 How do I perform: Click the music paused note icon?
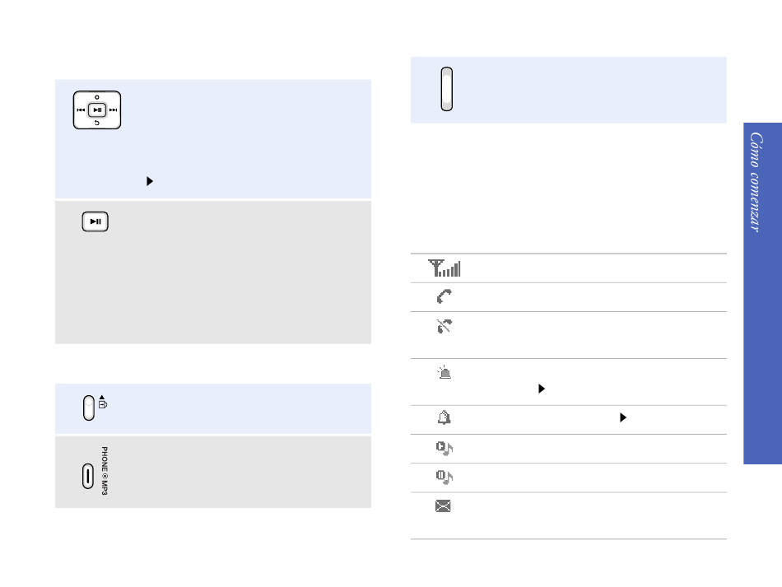click(x=444, y=478)
